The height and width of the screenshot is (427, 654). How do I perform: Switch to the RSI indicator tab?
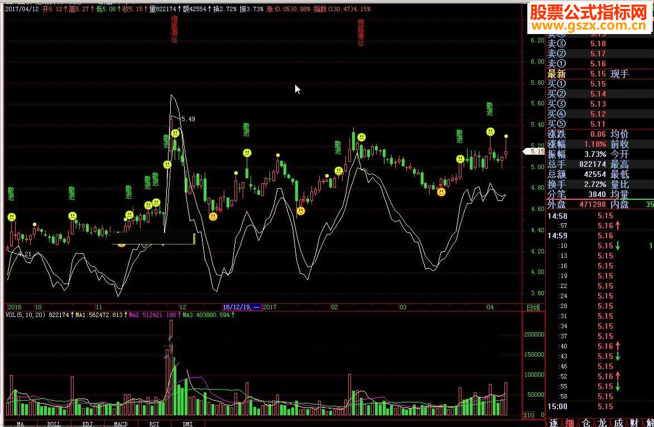[x=155, y=424]
